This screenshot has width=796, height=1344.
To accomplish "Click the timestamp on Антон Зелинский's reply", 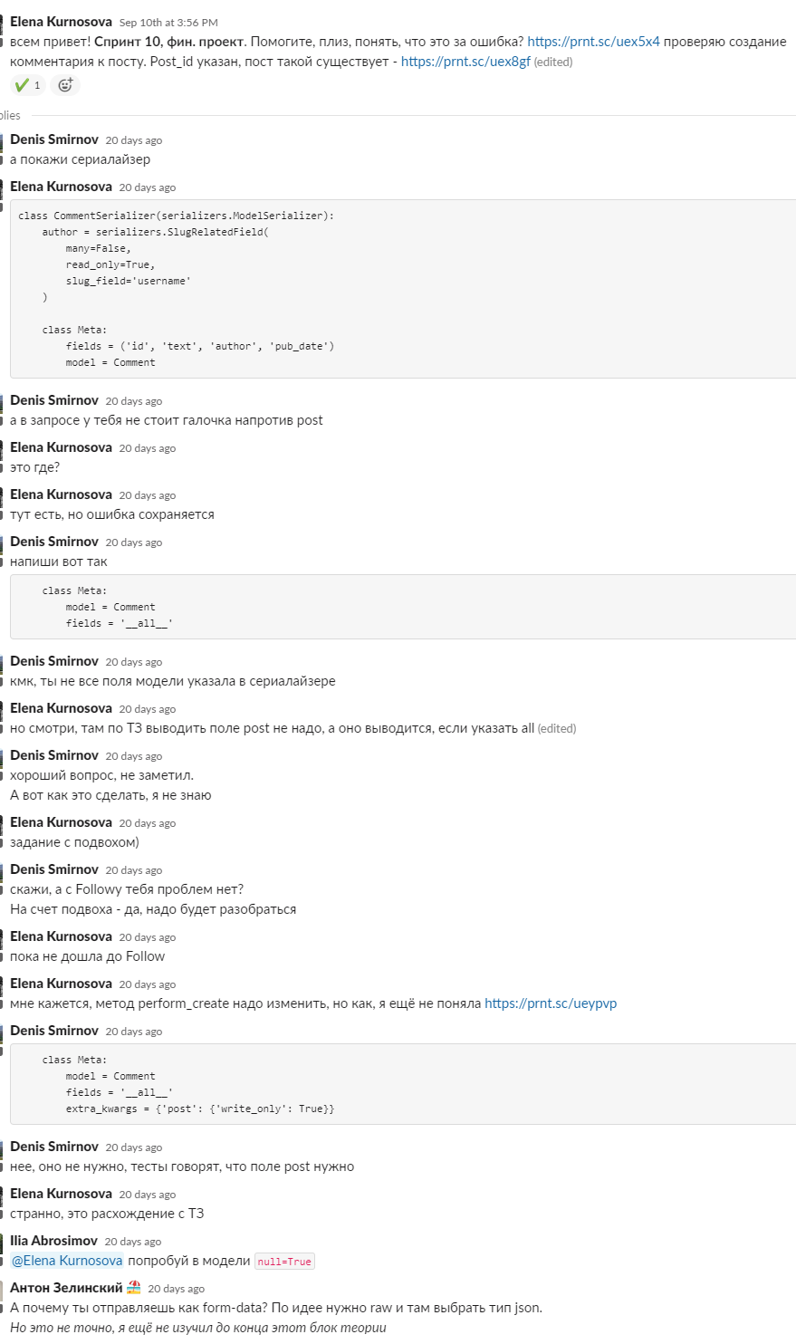I will 177,1289.
